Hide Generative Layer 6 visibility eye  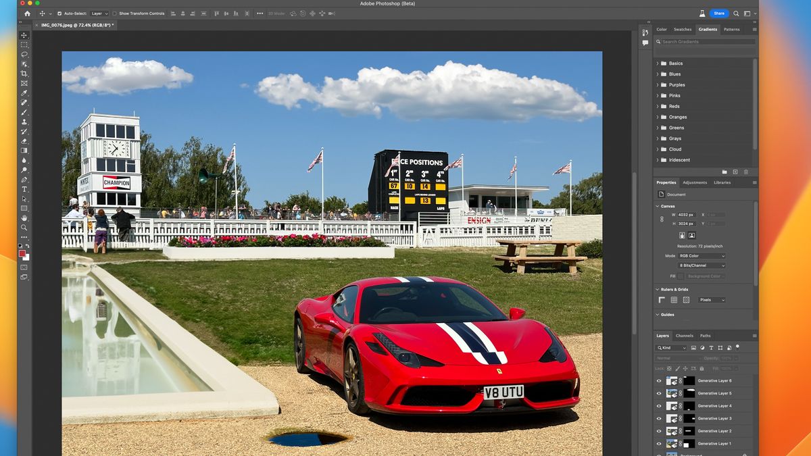pyautogui.click(x=659, y=380)
